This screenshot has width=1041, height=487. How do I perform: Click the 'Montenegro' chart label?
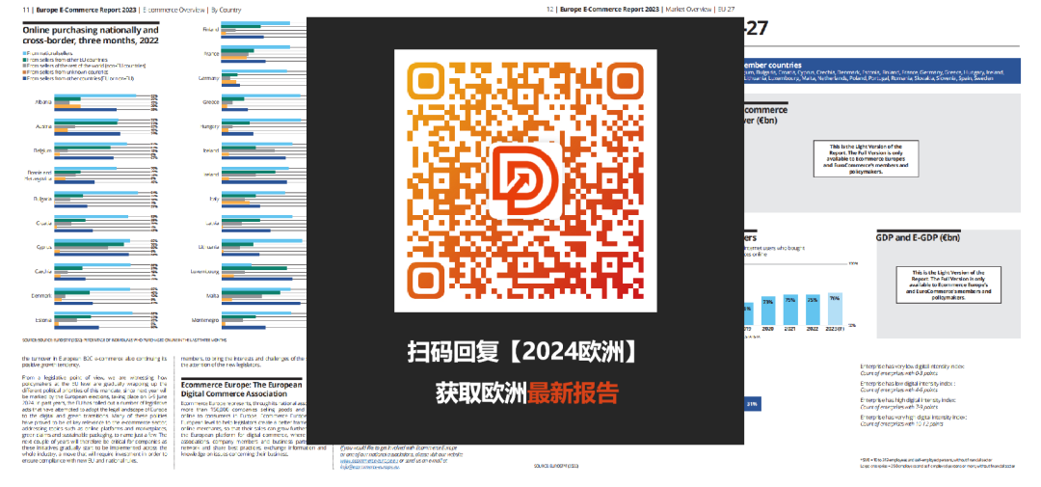pyautogui.click(x=205, y=319)
